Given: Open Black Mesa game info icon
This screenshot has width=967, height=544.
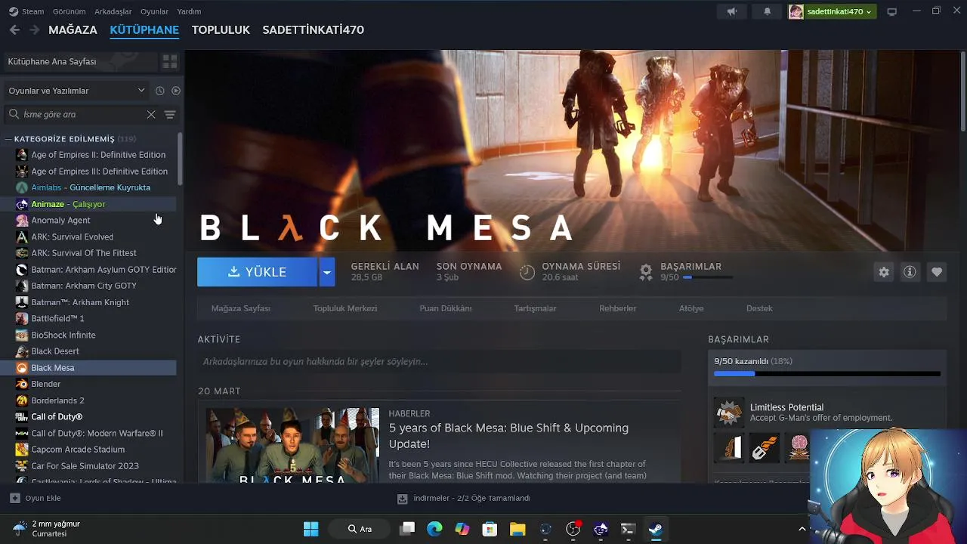Looking at the screenshot, I should [910, 272].
